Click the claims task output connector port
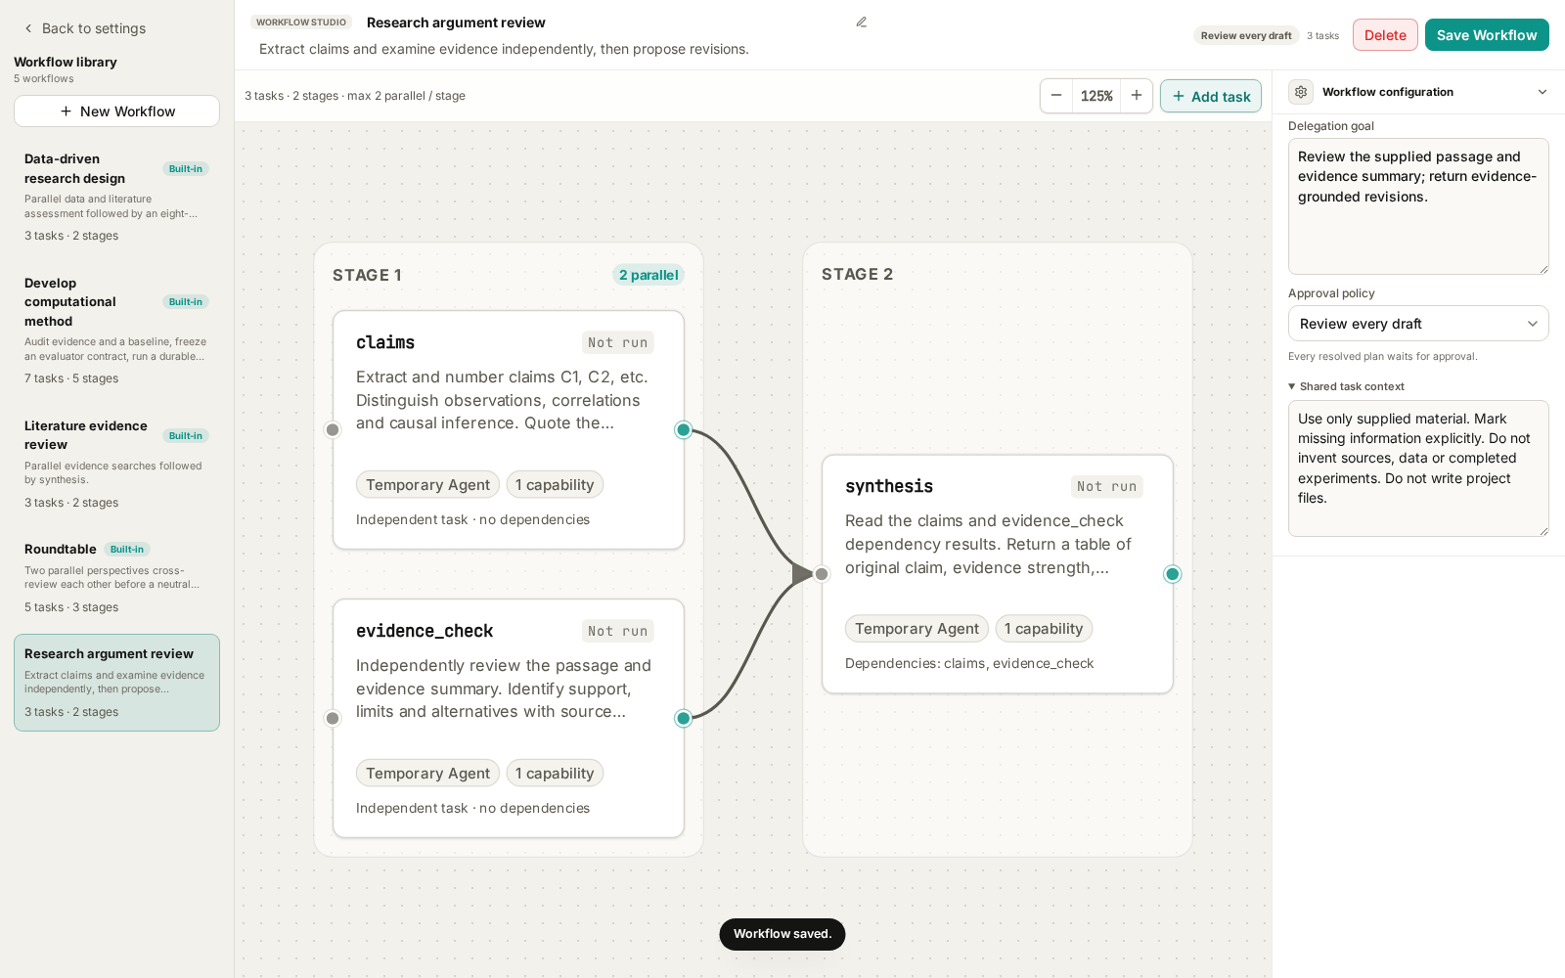The height and width of the screenshot is (978, 1565). pos(684,430)
